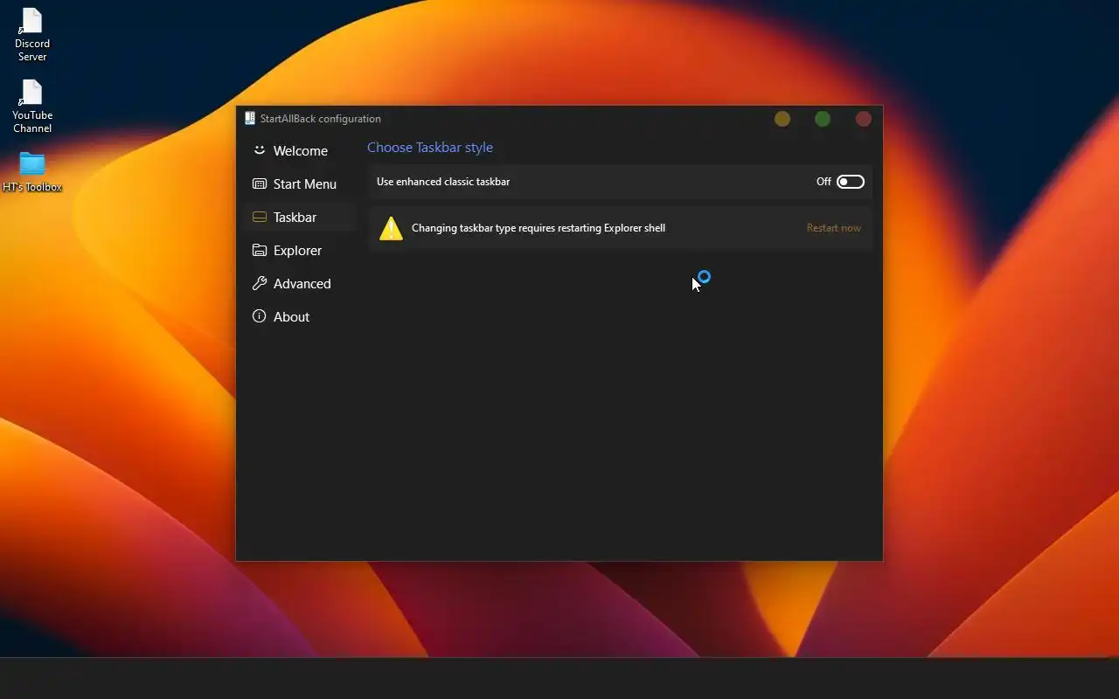Click the StartAllBack configuration window title
Screen dimensions: 1119x699
[320, 119]
